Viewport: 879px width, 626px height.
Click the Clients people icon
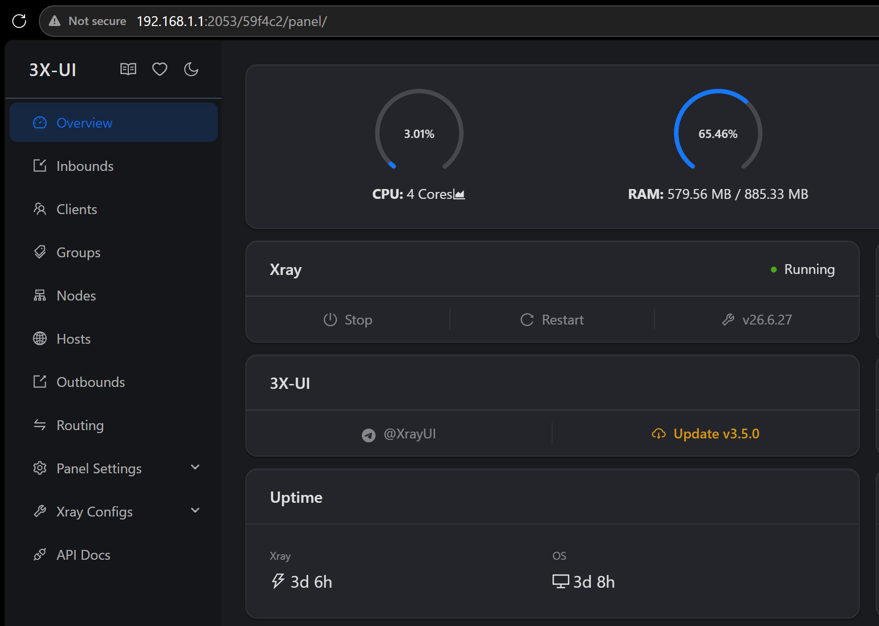pyautogui.click(x=40, y=209)
